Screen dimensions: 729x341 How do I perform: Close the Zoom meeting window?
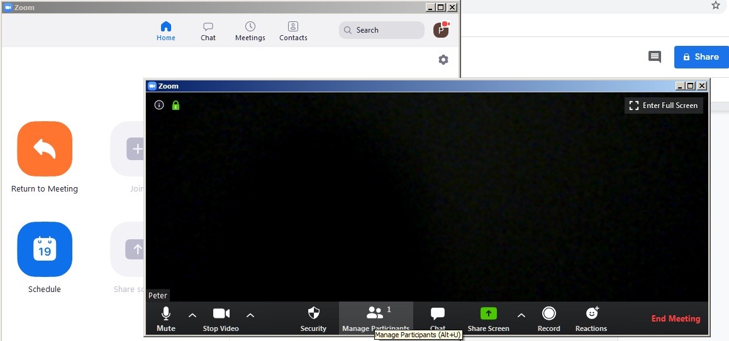[x=702, y=86]
